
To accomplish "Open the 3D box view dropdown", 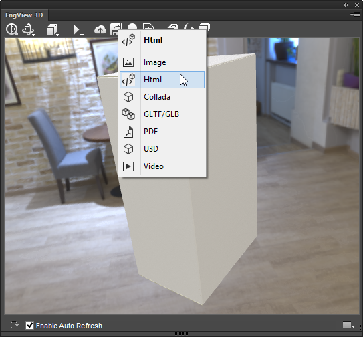I will [53, 30].
